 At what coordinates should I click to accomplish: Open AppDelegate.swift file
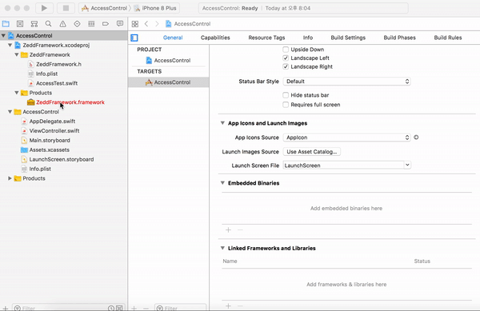[x=52, y=121]
